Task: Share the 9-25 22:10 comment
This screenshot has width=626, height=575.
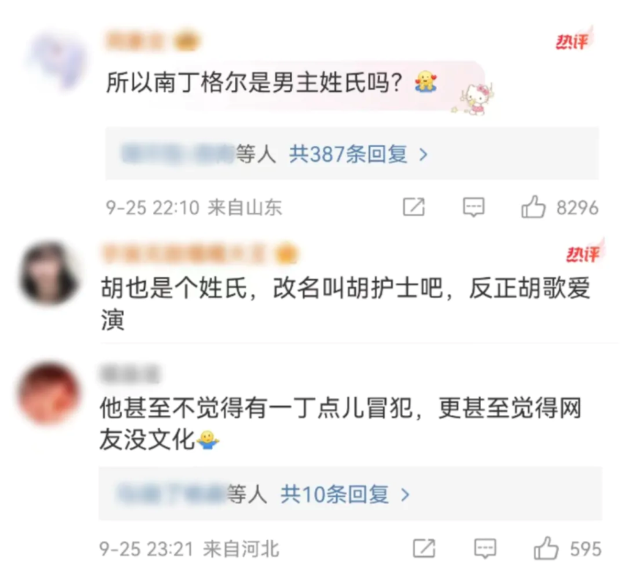Action: [414, 207]
